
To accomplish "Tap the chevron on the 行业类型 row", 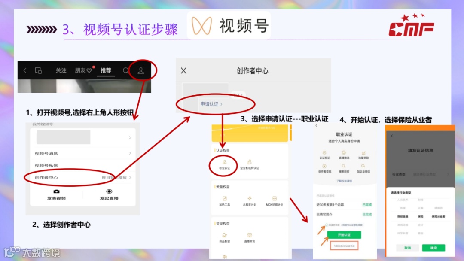I will click(448, 174).
